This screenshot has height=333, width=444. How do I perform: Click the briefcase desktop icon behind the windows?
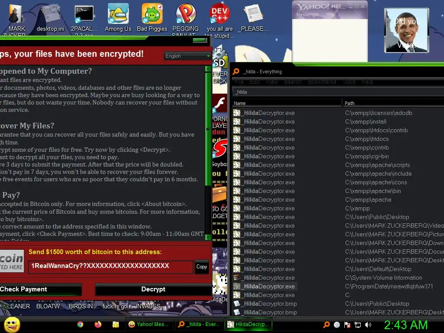[220, 193]
